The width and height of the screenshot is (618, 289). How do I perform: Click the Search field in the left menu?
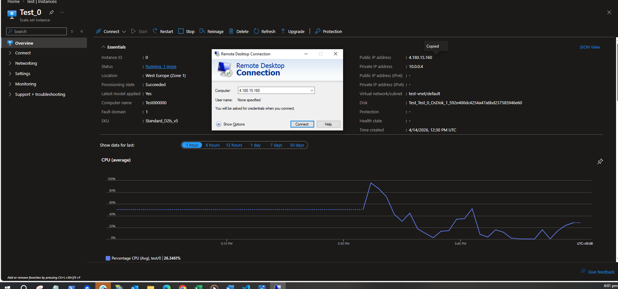coord(36,31)
